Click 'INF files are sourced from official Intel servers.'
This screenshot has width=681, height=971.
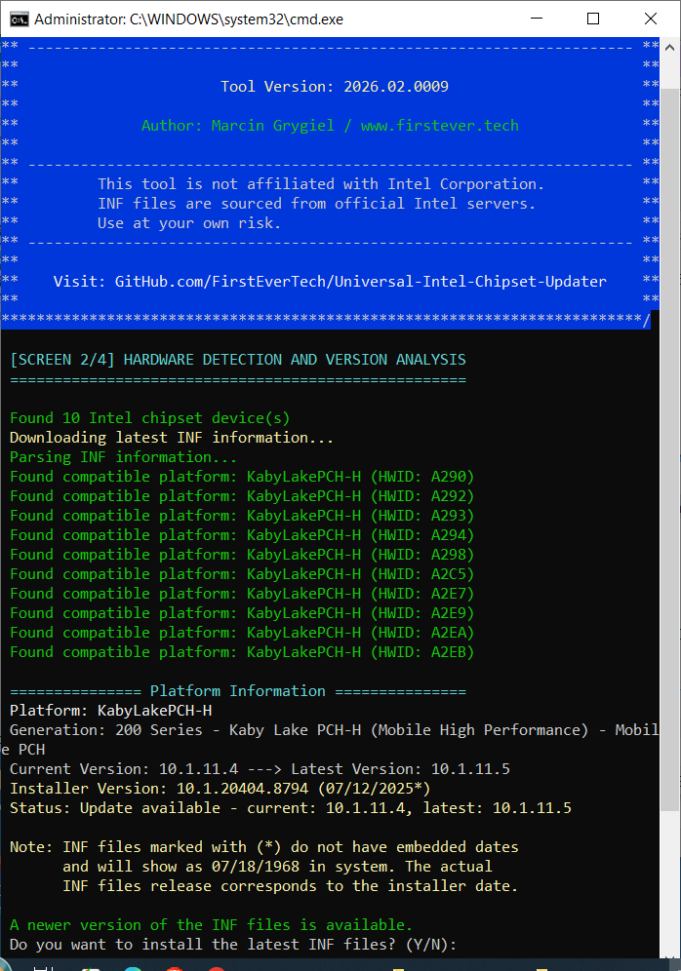point(317,204)
